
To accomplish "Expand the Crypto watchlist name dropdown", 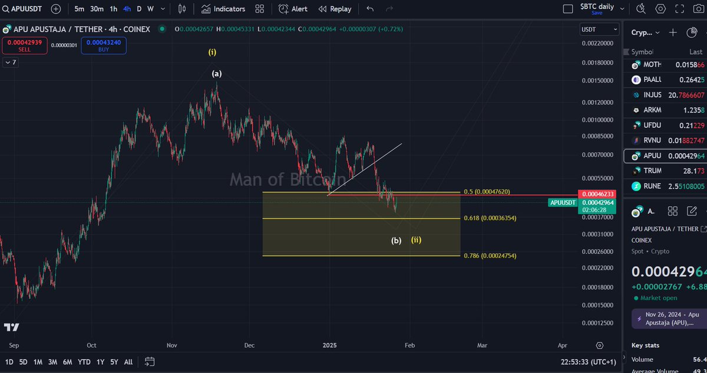I will [x=646, y=32].
